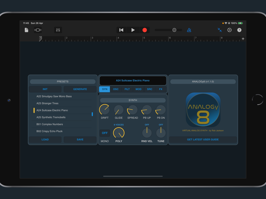Open the mixer track controls icon
The height and width of the screenshot is (199, 266).
tap(58, 30)
